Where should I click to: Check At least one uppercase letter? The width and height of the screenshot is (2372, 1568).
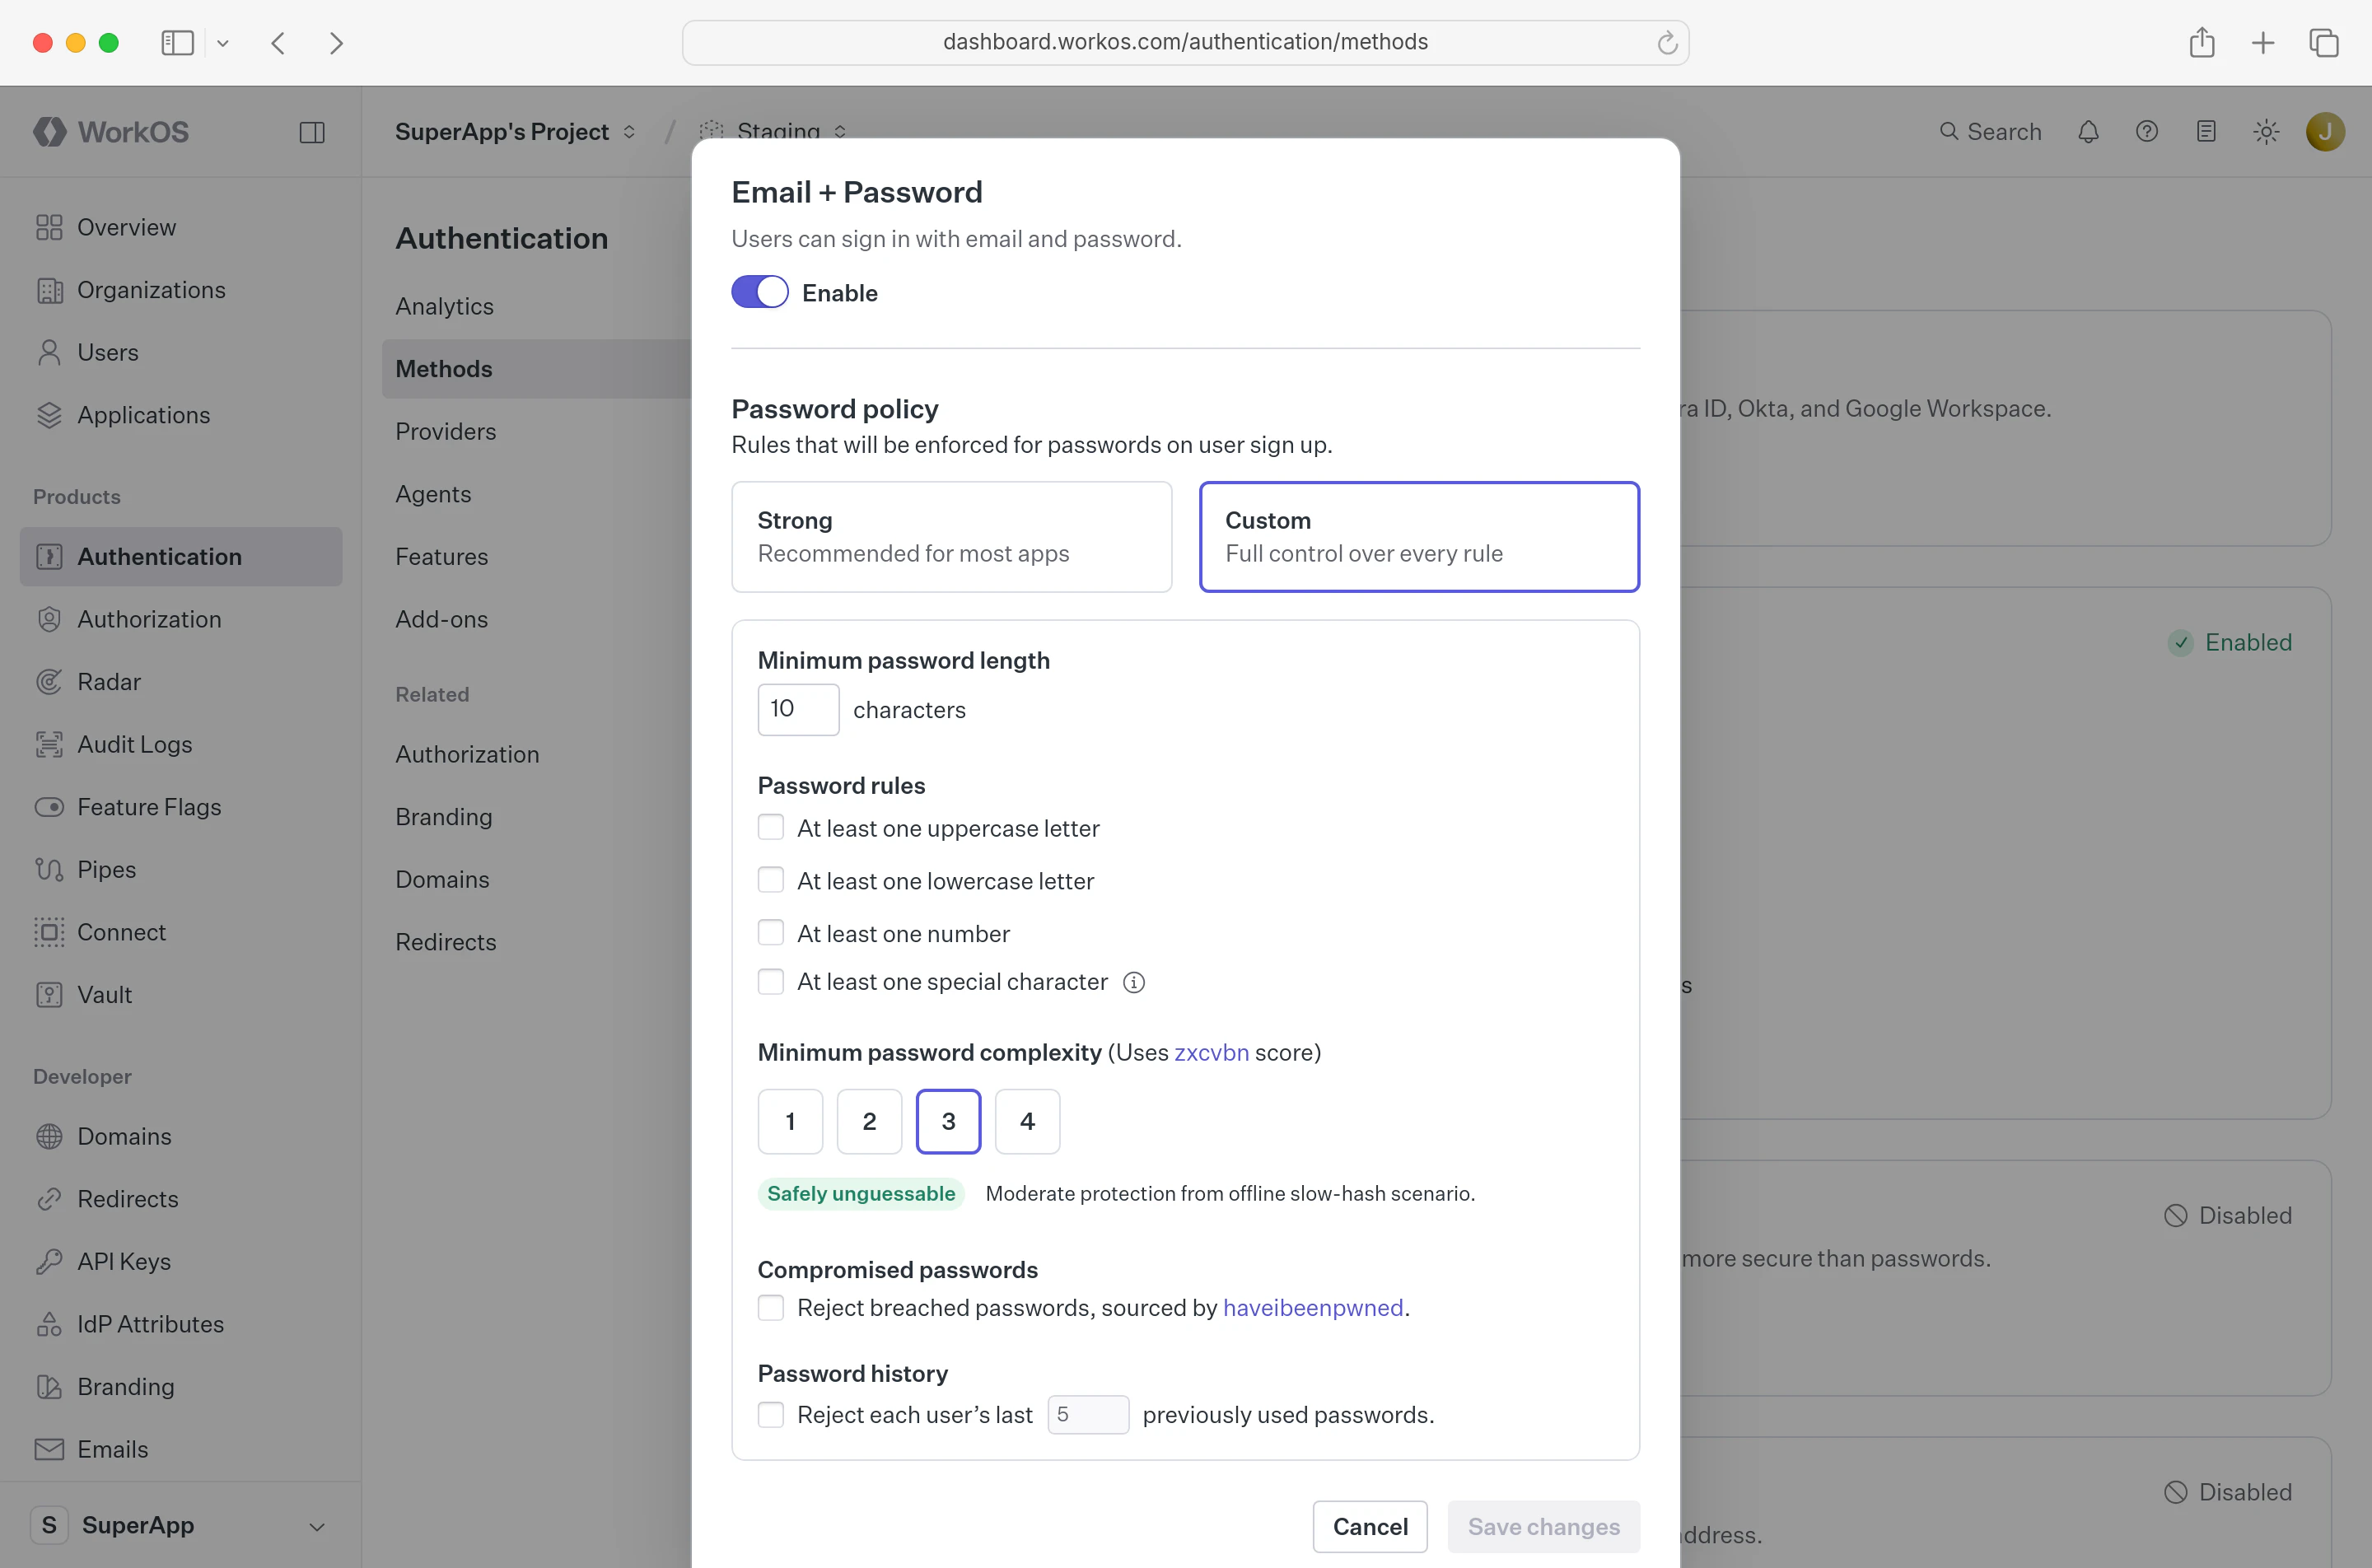(771, 828)
